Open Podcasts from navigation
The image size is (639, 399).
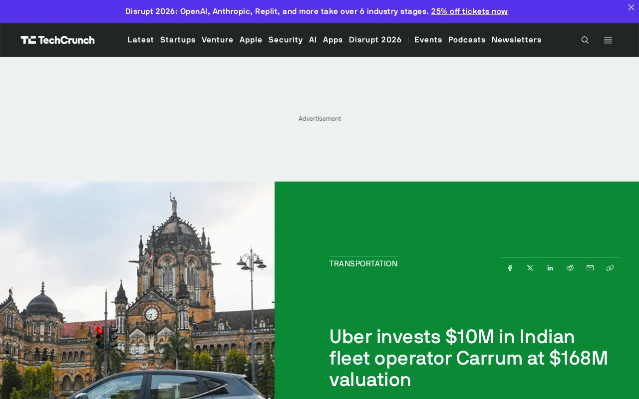click(x=467, y=40)
